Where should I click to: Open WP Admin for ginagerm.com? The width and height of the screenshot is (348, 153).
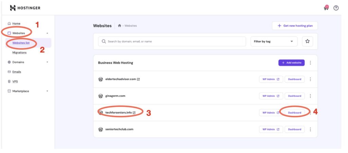(x=271, y=96)
